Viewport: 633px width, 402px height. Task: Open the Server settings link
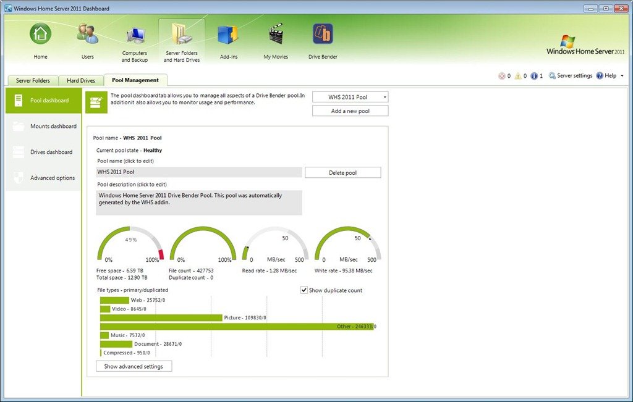(x=574, y=76)
